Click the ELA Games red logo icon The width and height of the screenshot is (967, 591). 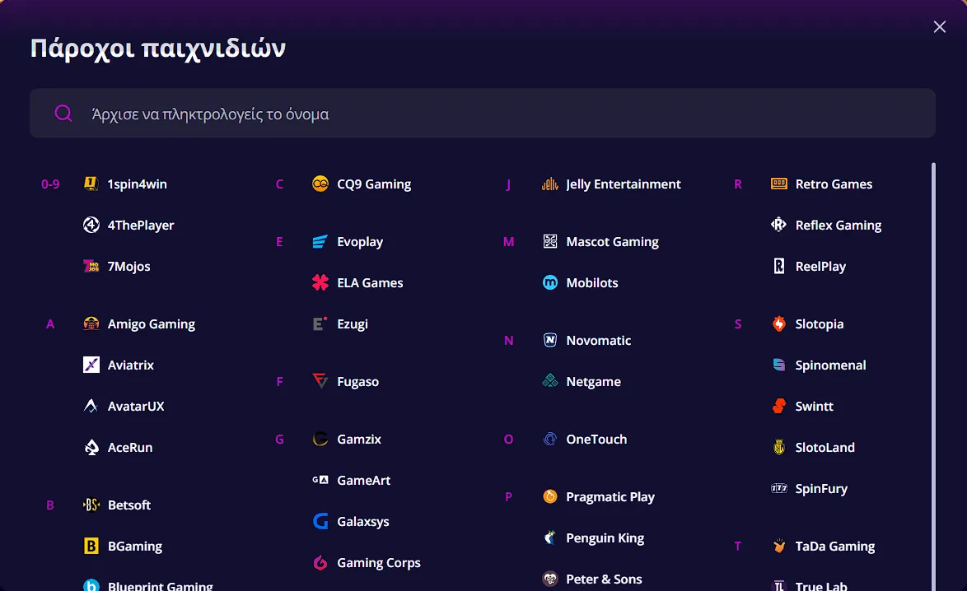pyautogui.click(x=320, y=283)
